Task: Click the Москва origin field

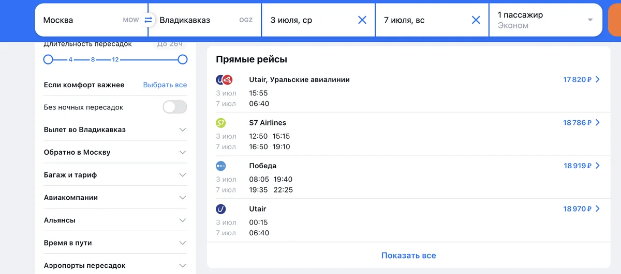Action: click(91, 20)
